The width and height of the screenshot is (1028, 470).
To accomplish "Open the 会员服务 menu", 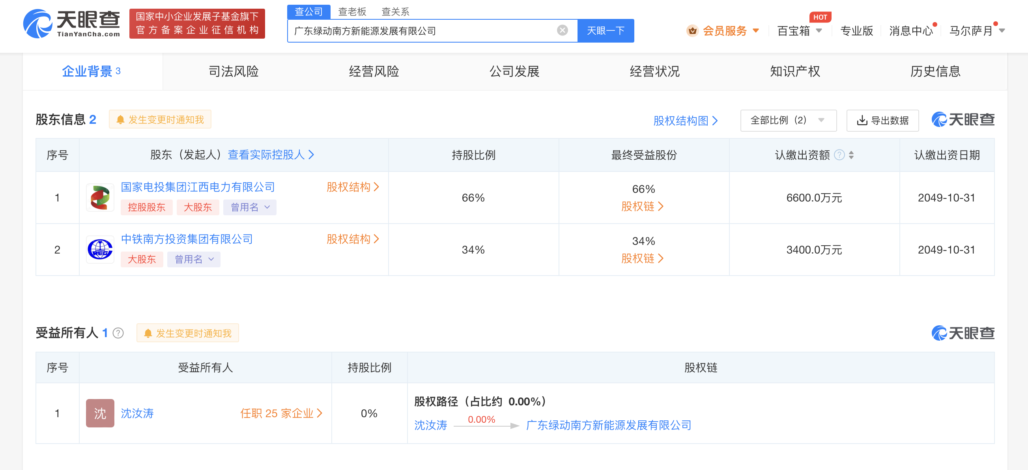I will (722, 31).
